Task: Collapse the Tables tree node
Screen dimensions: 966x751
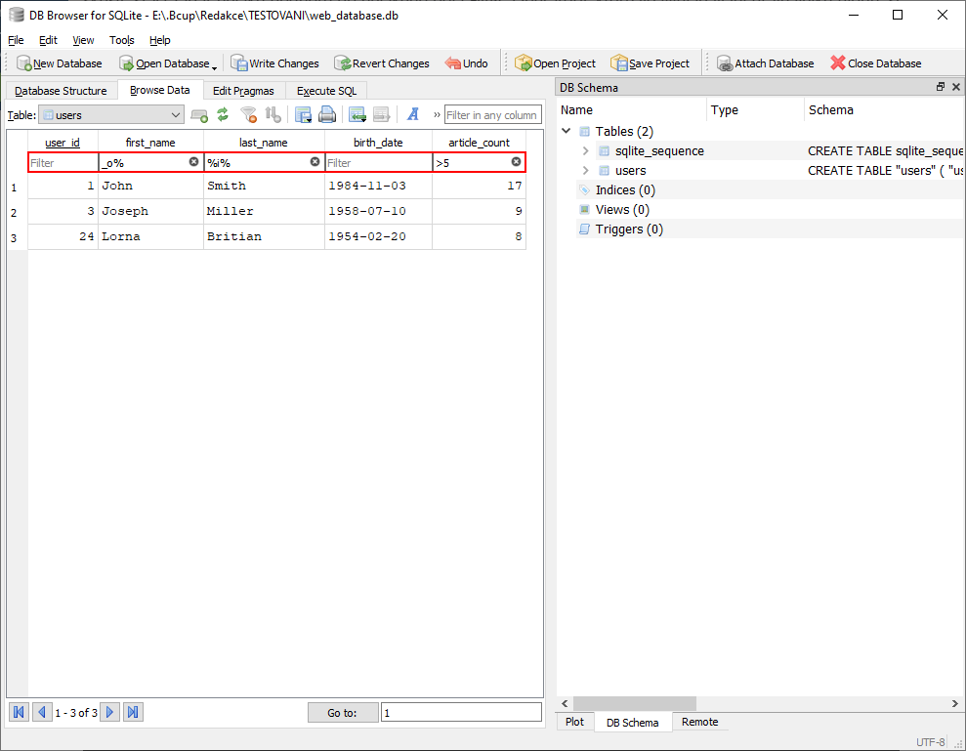Action: point(566,130)
